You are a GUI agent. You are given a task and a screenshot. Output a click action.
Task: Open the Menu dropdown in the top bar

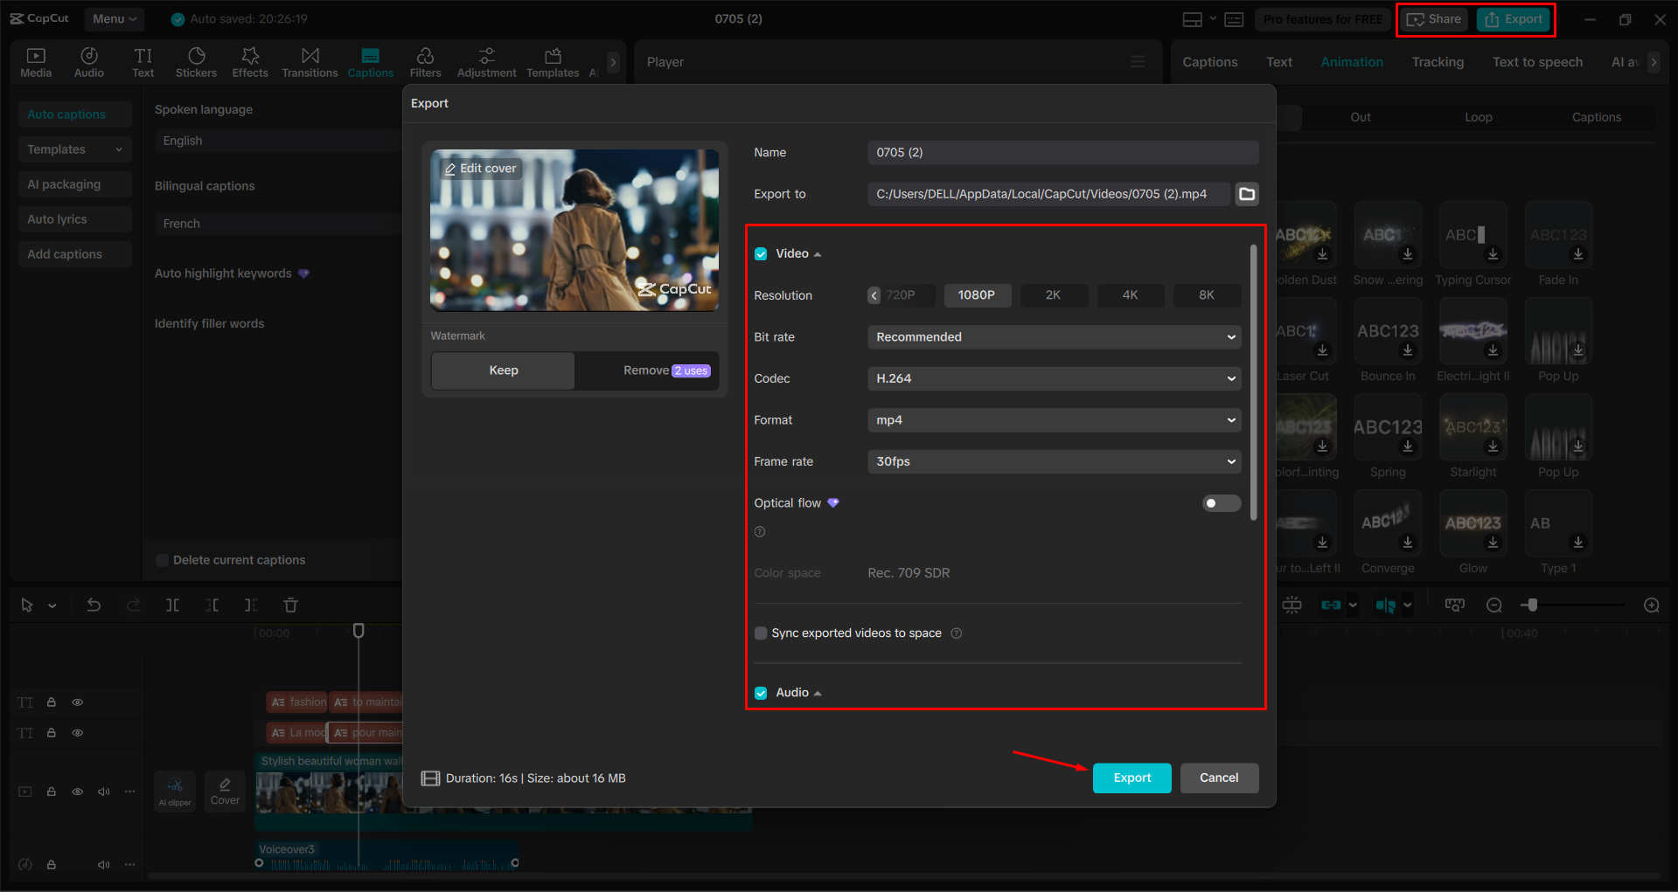click(114, 18)
